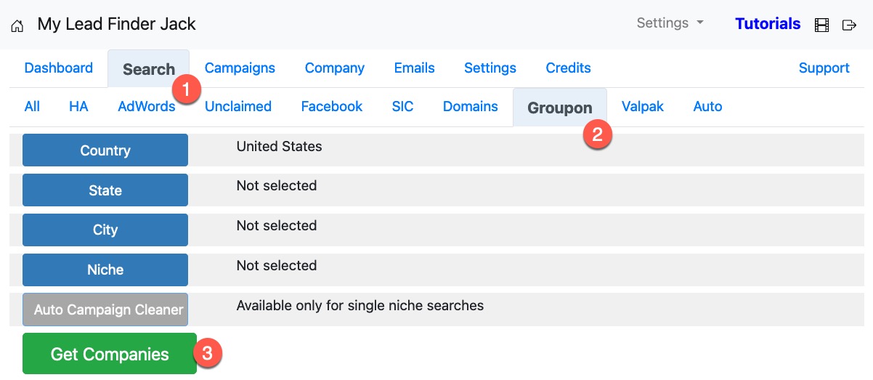Open the Campaigns tab
This screenshot has width=873, height=380.
tap(240, 68)
